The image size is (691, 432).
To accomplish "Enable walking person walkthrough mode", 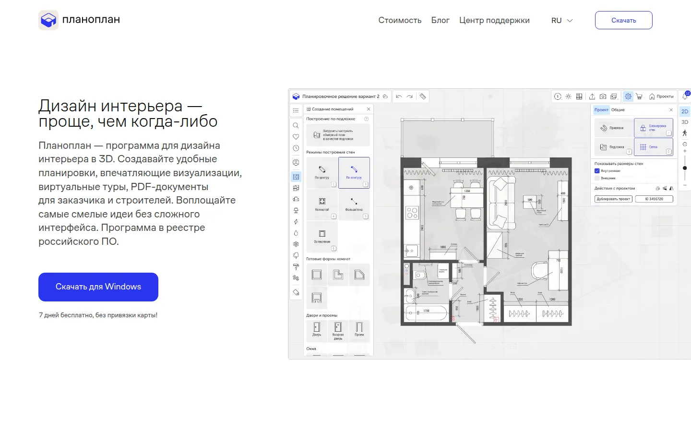I will [685, 133].
